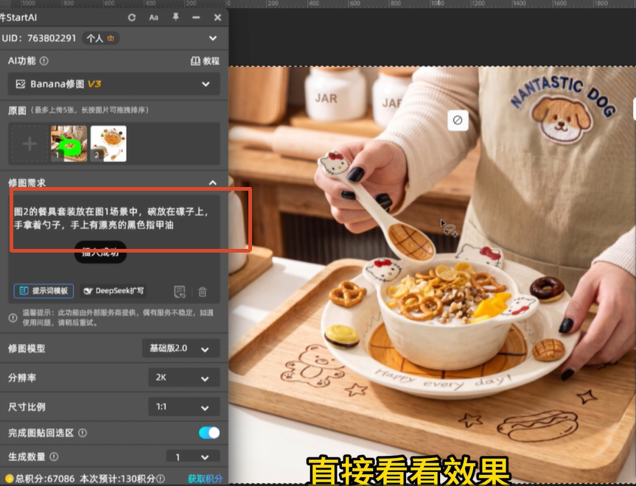
Task: Open the 分辨率 2K dropdown
Action: (x=184, y=377)
